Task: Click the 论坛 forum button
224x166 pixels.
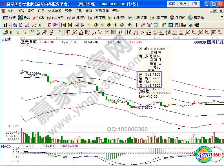Action: pyautogui.click(x=183, y=4)
